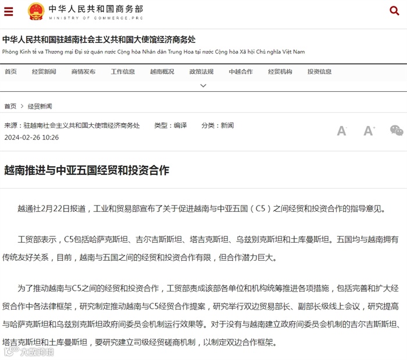
Task: Increase font size with A+ icon
Action: [369, 131]
